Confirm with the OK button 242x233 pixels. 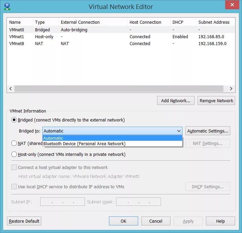[x=123, y=221]
